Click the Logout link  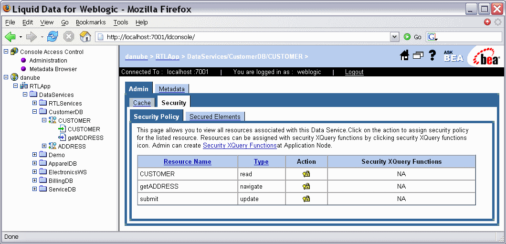coord(354,72)
